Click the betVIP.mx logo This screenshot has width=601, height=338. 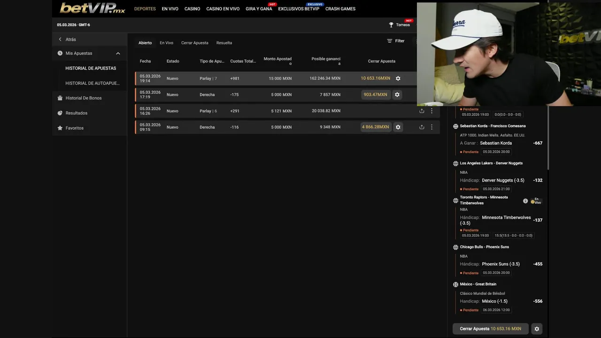tap(92, 8)
